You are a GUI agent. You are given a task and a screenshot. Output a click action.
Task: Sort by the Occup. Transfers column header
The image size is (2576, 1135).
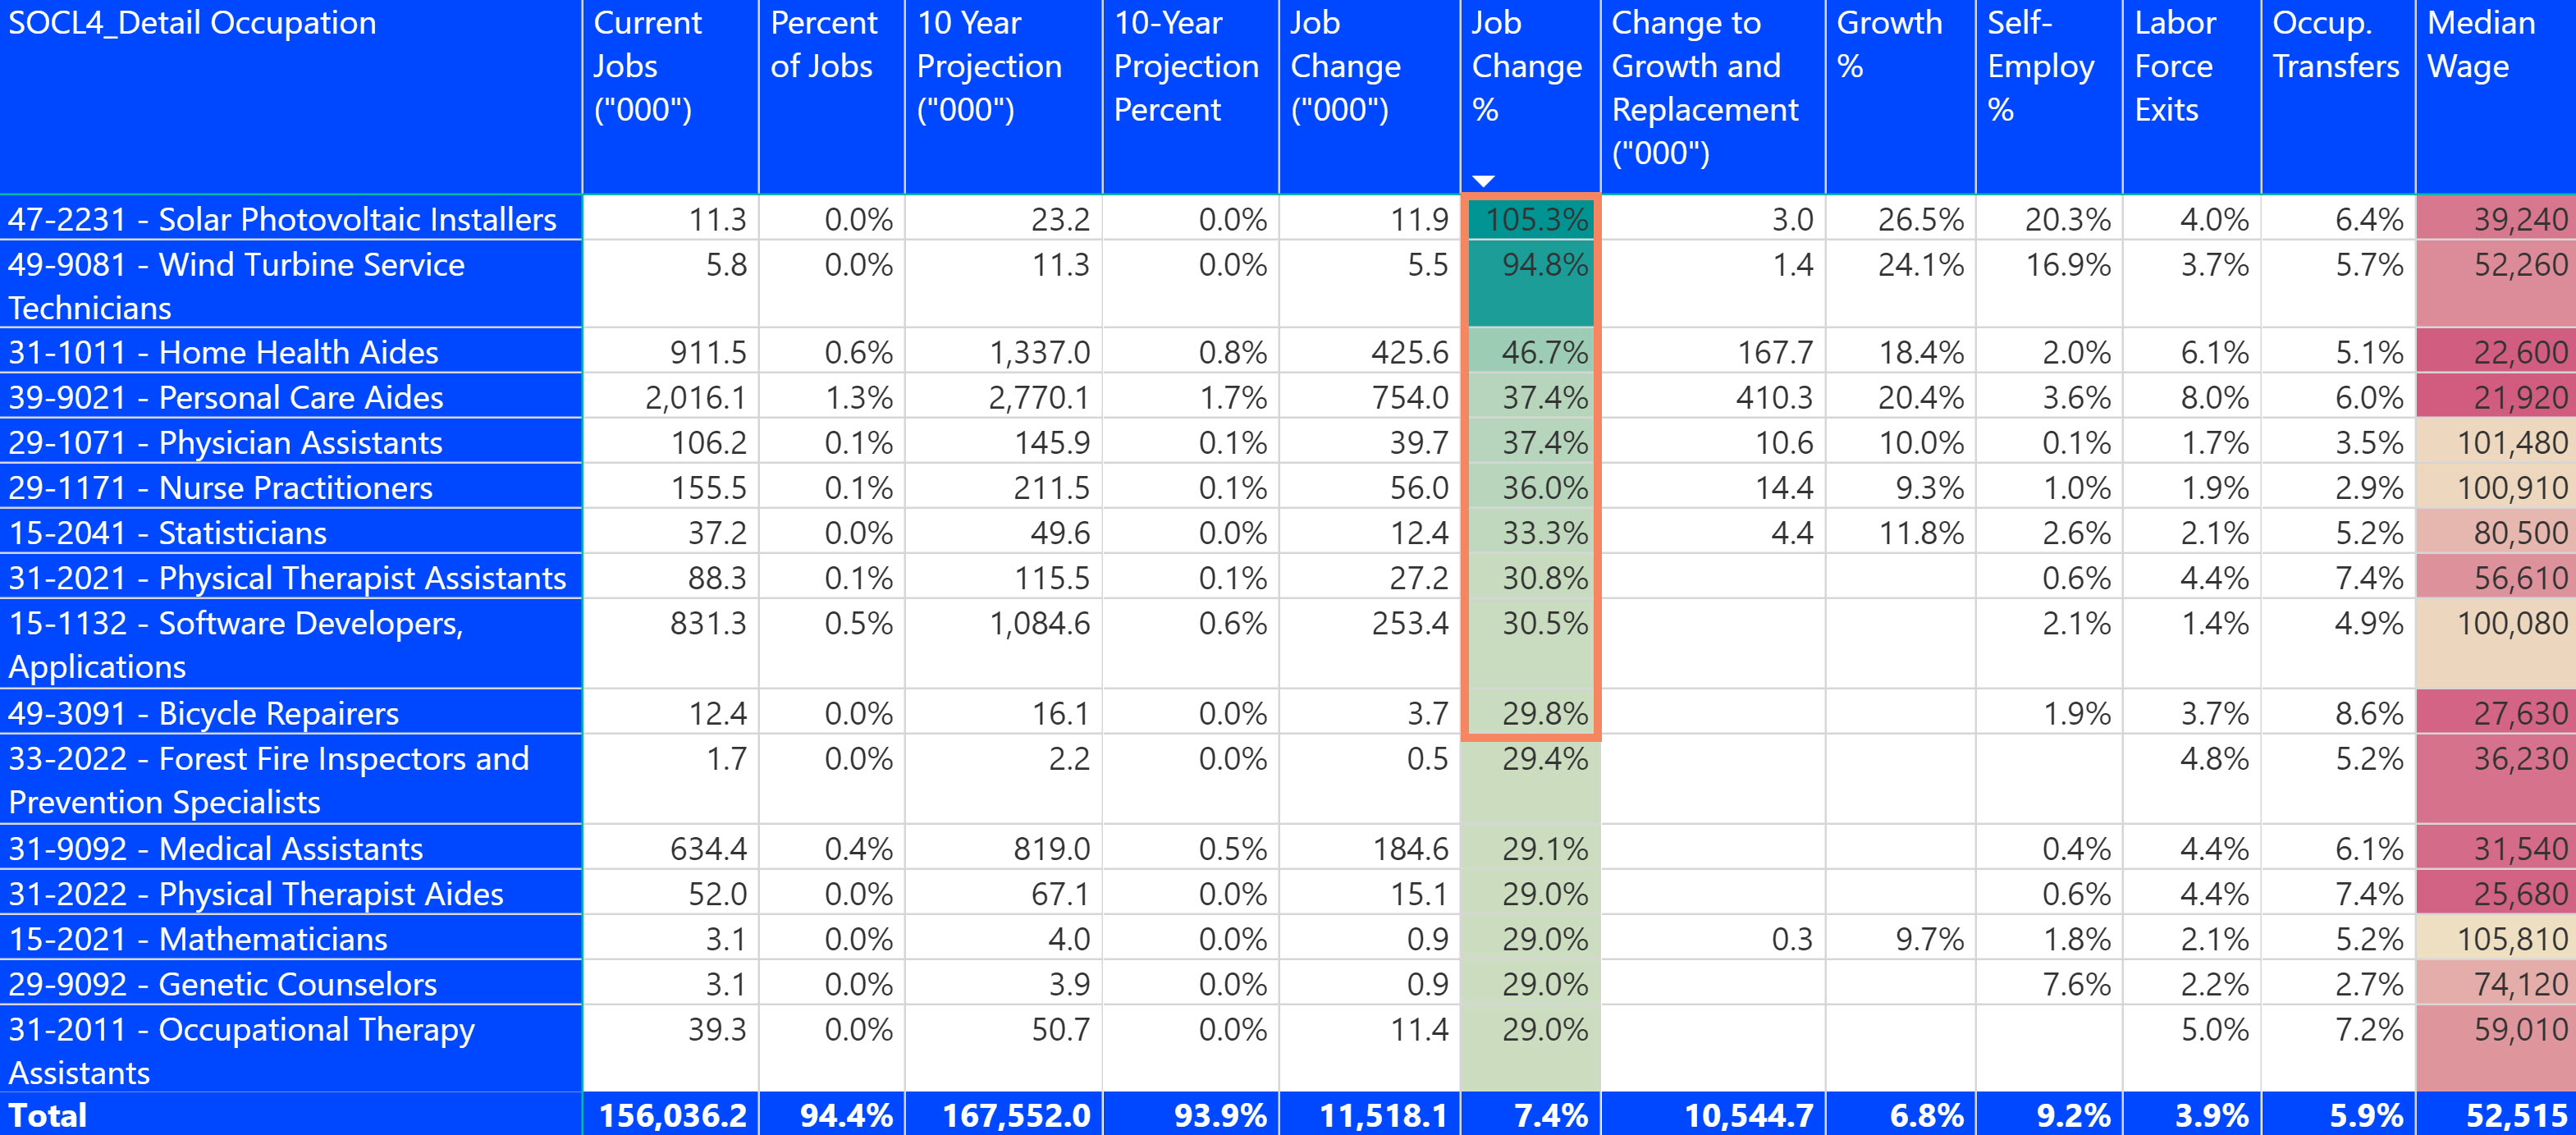coord(2335,45)
